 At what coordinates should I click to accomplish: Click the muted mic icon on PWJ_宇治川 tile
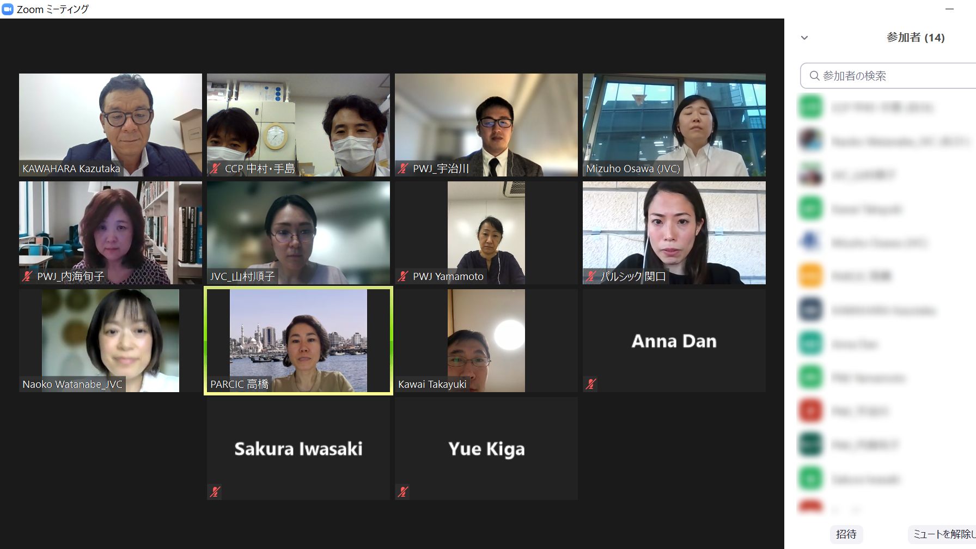pyautogui.click(x=403, y=169)
